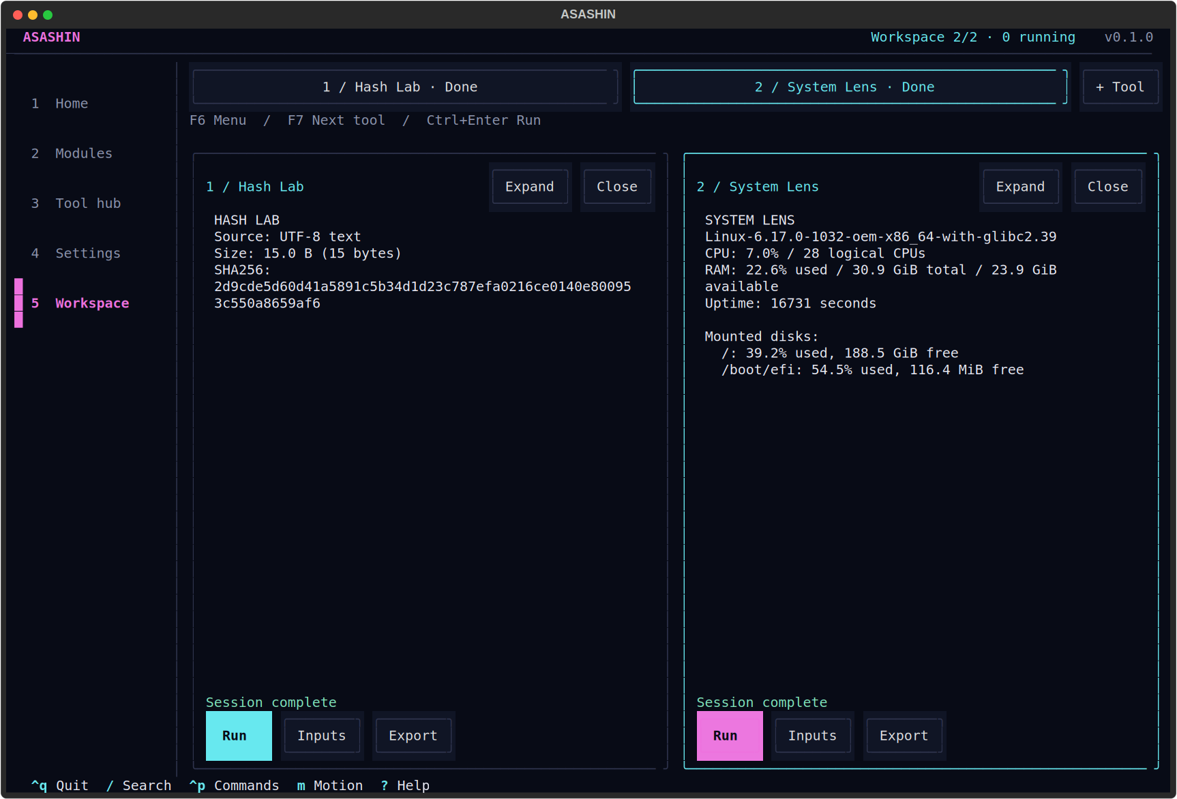Click the SYSTEM LENS output heading
This screenshot has height=799, width=1177.
coord(749,220)
